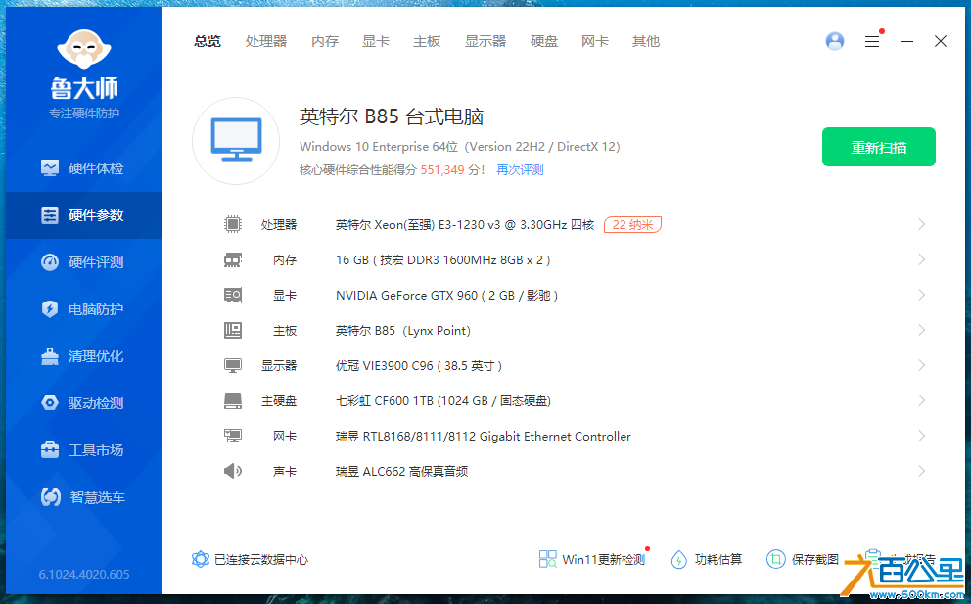The height and width of the screenshot is (604, 971).
Task: Click the Win11更新检测 text link
Action: [603, 559]
